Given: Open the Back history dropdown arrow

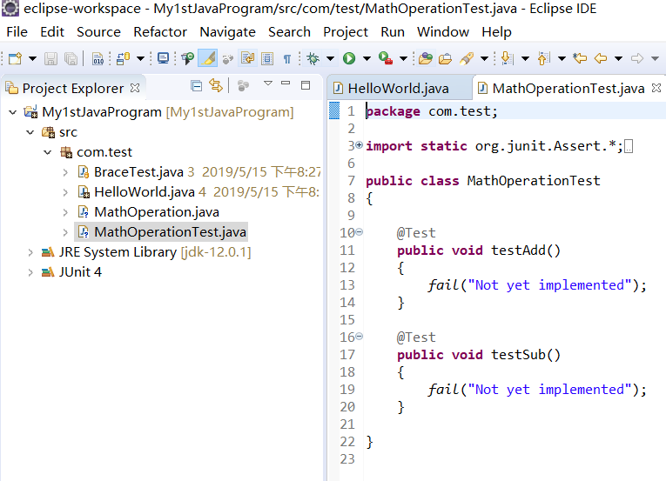Looking at the screenshot, I should tap(618, 58).
